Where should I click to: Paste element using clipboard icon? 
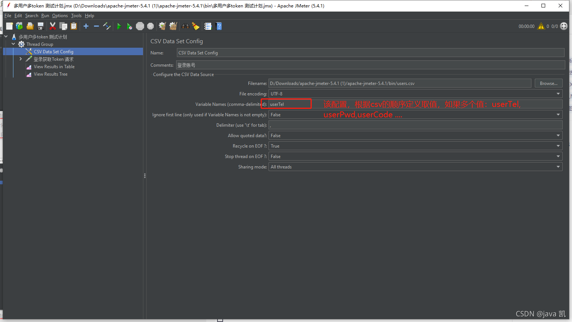coord(74,26)
